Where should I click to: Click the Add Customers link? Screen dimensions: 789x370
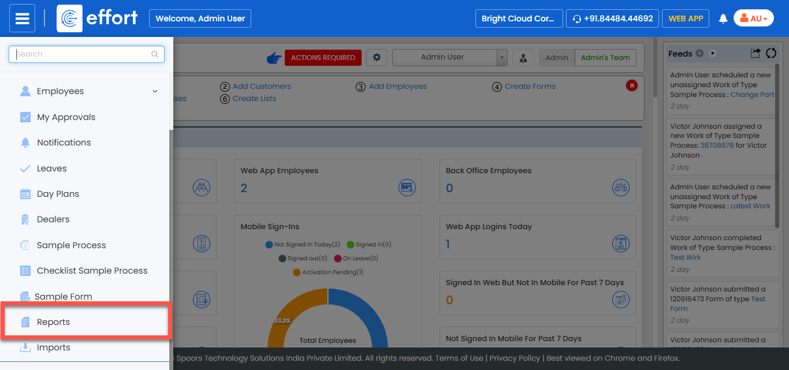coord(262,87)
